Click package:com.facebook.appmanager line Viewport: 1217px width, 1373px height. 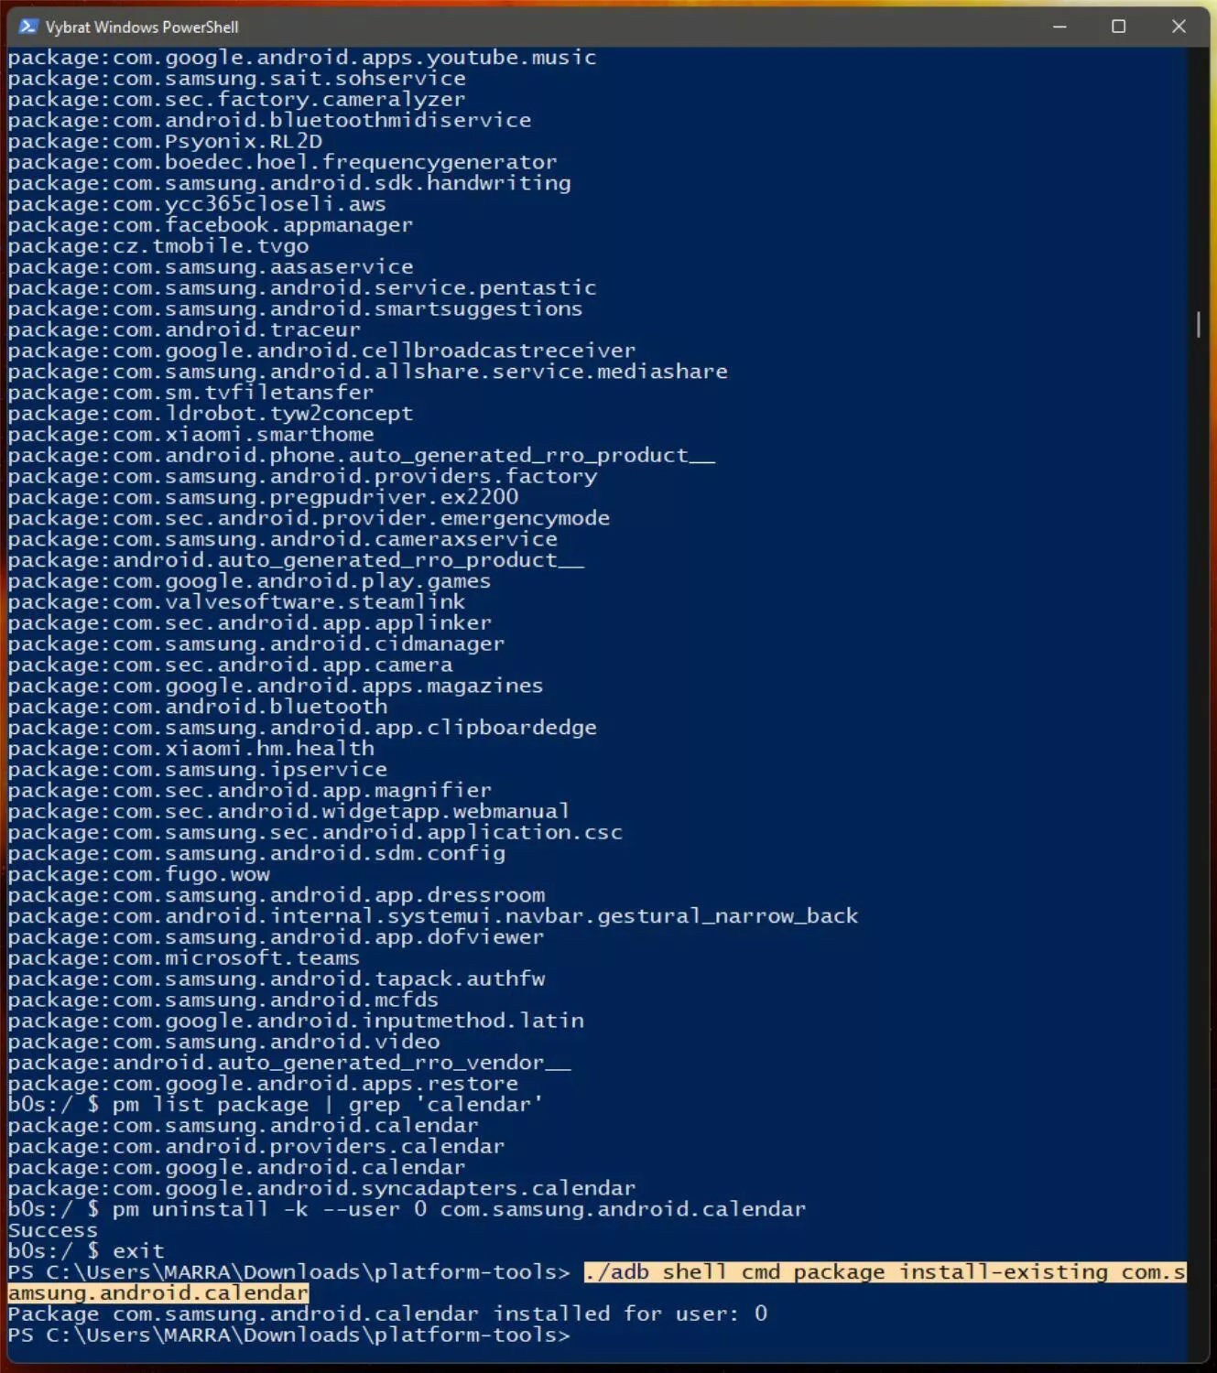pos(211,226)
